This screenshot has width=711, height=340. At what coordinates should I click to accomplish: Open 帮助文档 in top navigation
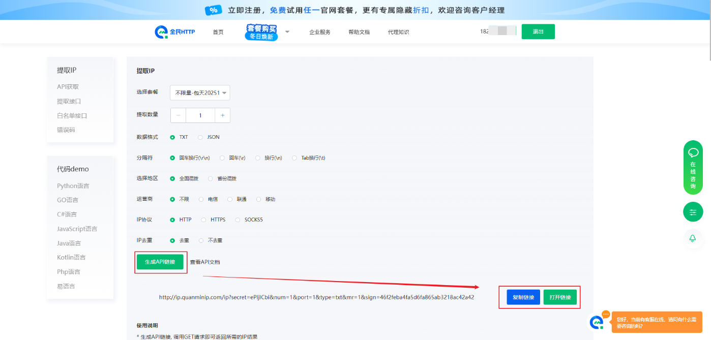pos(359,32)
